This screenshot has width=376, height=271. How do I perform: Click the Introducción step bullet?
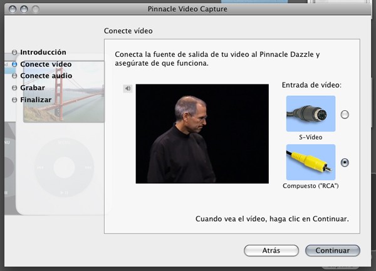click(14, 52)
